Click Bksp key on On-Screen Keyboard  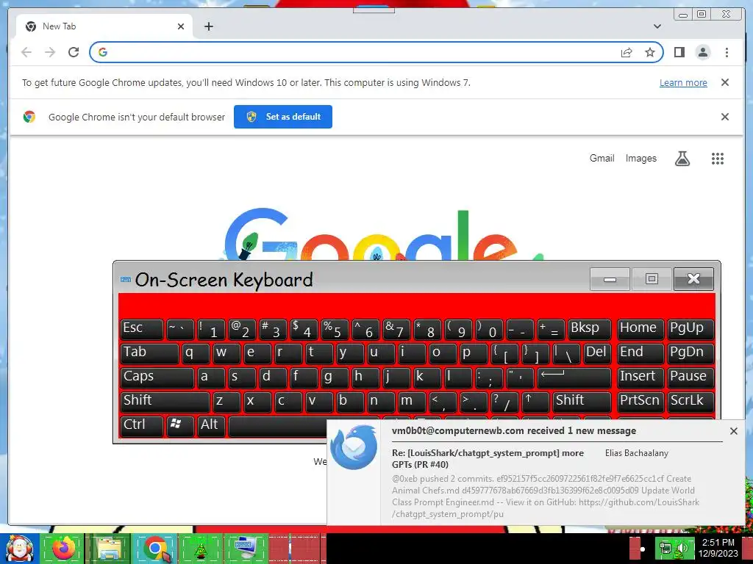589,329
